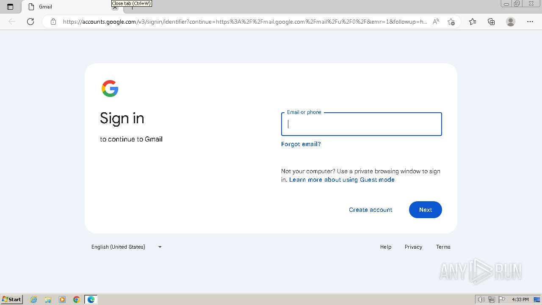This screenshot has width=542, height=305.
Task: Open the Terms link
Action: click(x=443, y=247)
